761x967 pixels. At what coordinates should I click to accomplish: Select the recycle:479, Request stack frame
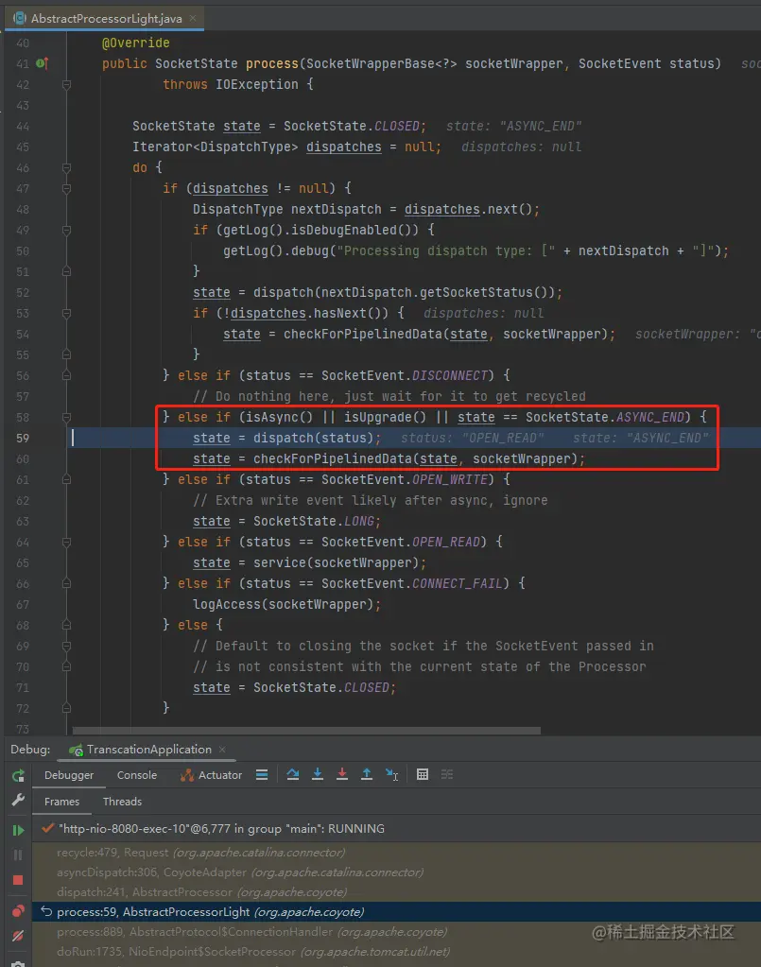(x=396, y=853)
